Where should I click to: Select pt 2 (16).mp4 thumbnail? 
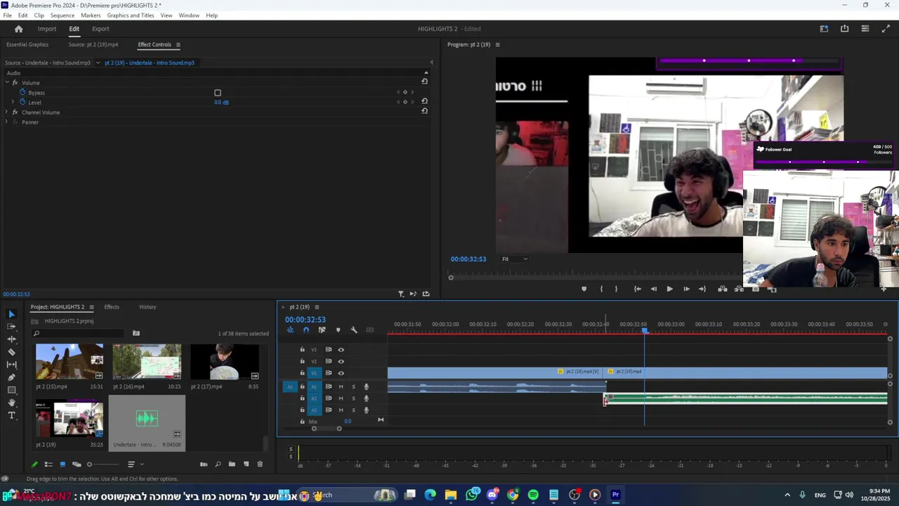coord(147,361)
